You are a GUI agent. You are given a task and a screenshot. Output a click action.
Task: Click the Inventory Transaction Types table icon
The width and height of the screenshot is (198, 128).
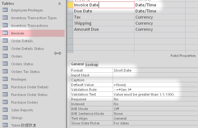[5, 18]
